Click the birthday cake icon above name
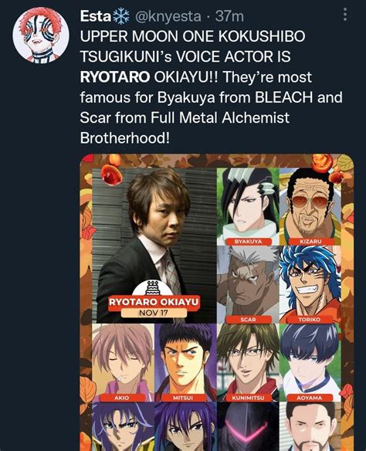Image resolution: width=366 pixels, height=451 pixels. point(153,288)
